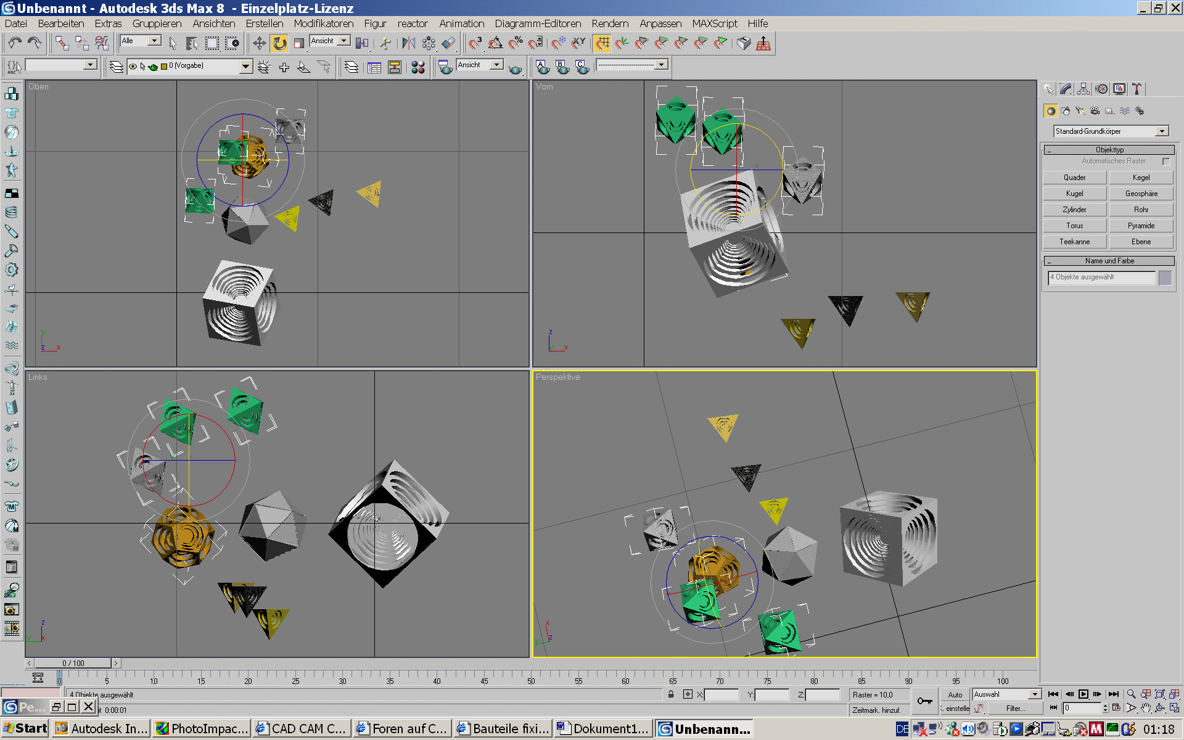Select the Move tool in main toolbar
Screen dimensions: 1184x740
point(259,43)
